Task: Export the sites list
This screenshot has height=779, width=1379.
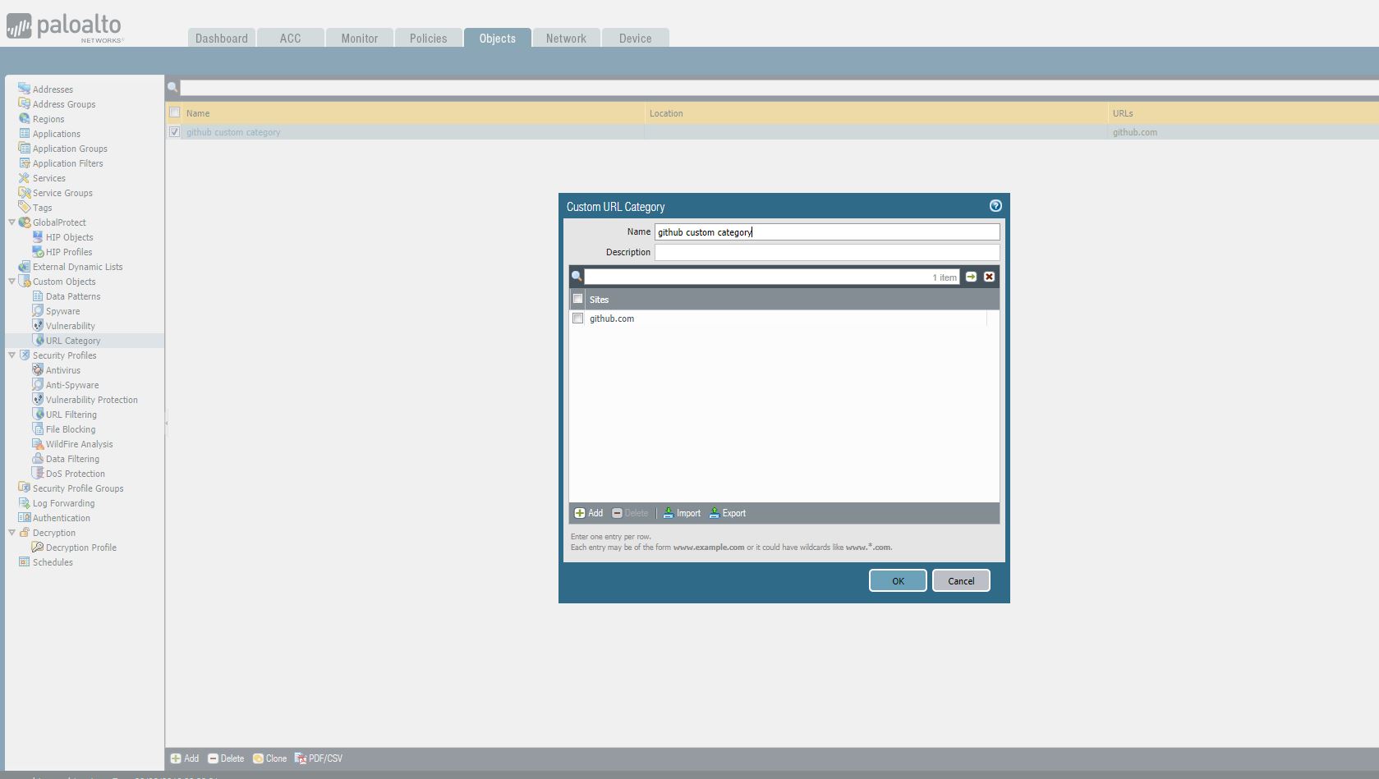Action: click(728, 513)
